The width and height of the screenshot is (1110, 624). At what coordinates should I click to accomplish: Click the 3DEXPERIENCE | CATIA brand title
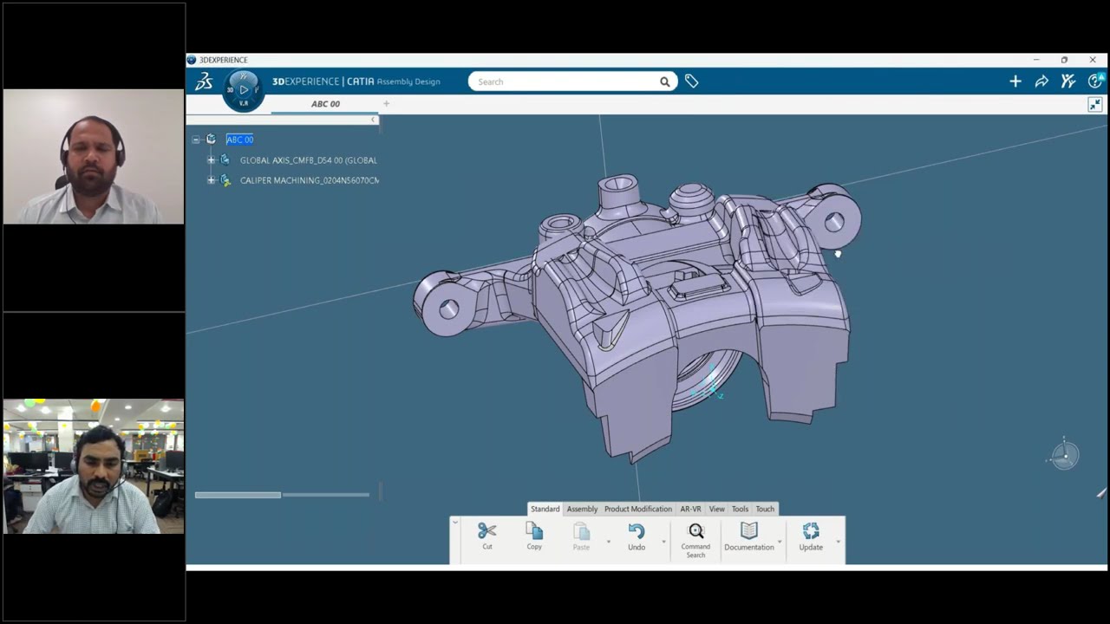tap(323, 81)
